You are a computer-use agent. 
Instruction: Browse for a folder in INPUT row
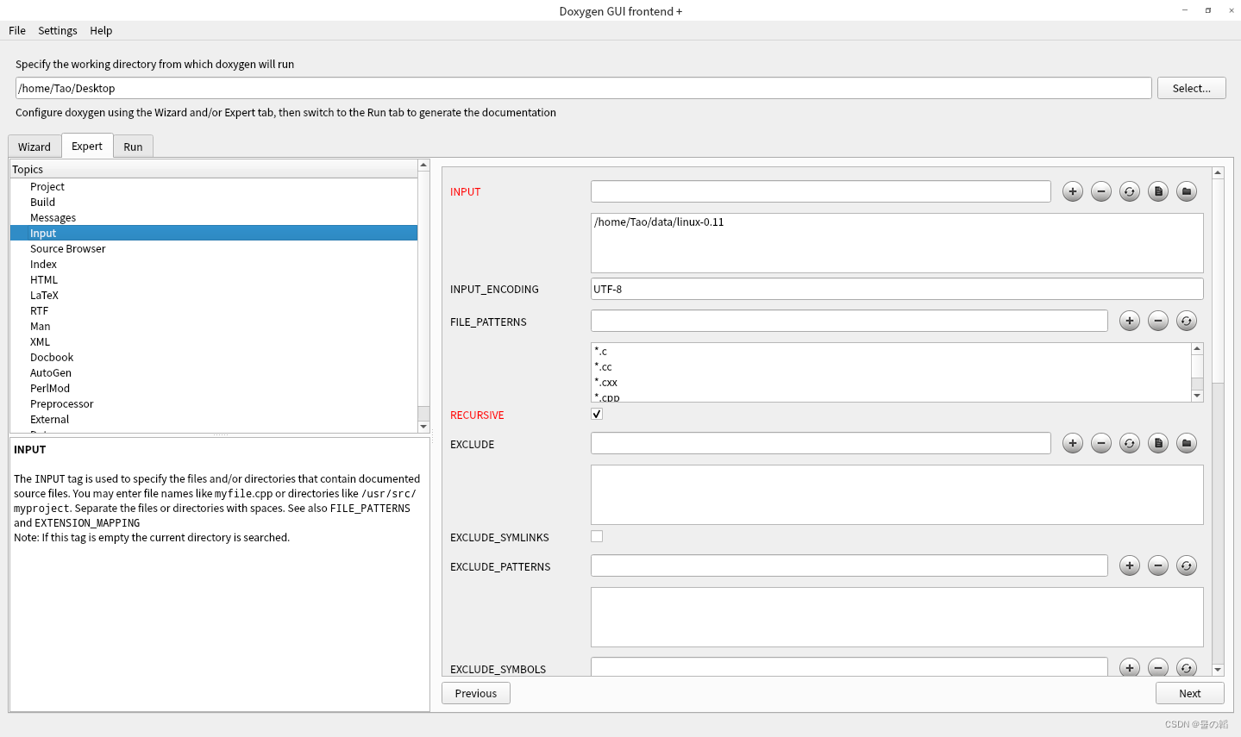[x=1187, y=191]
